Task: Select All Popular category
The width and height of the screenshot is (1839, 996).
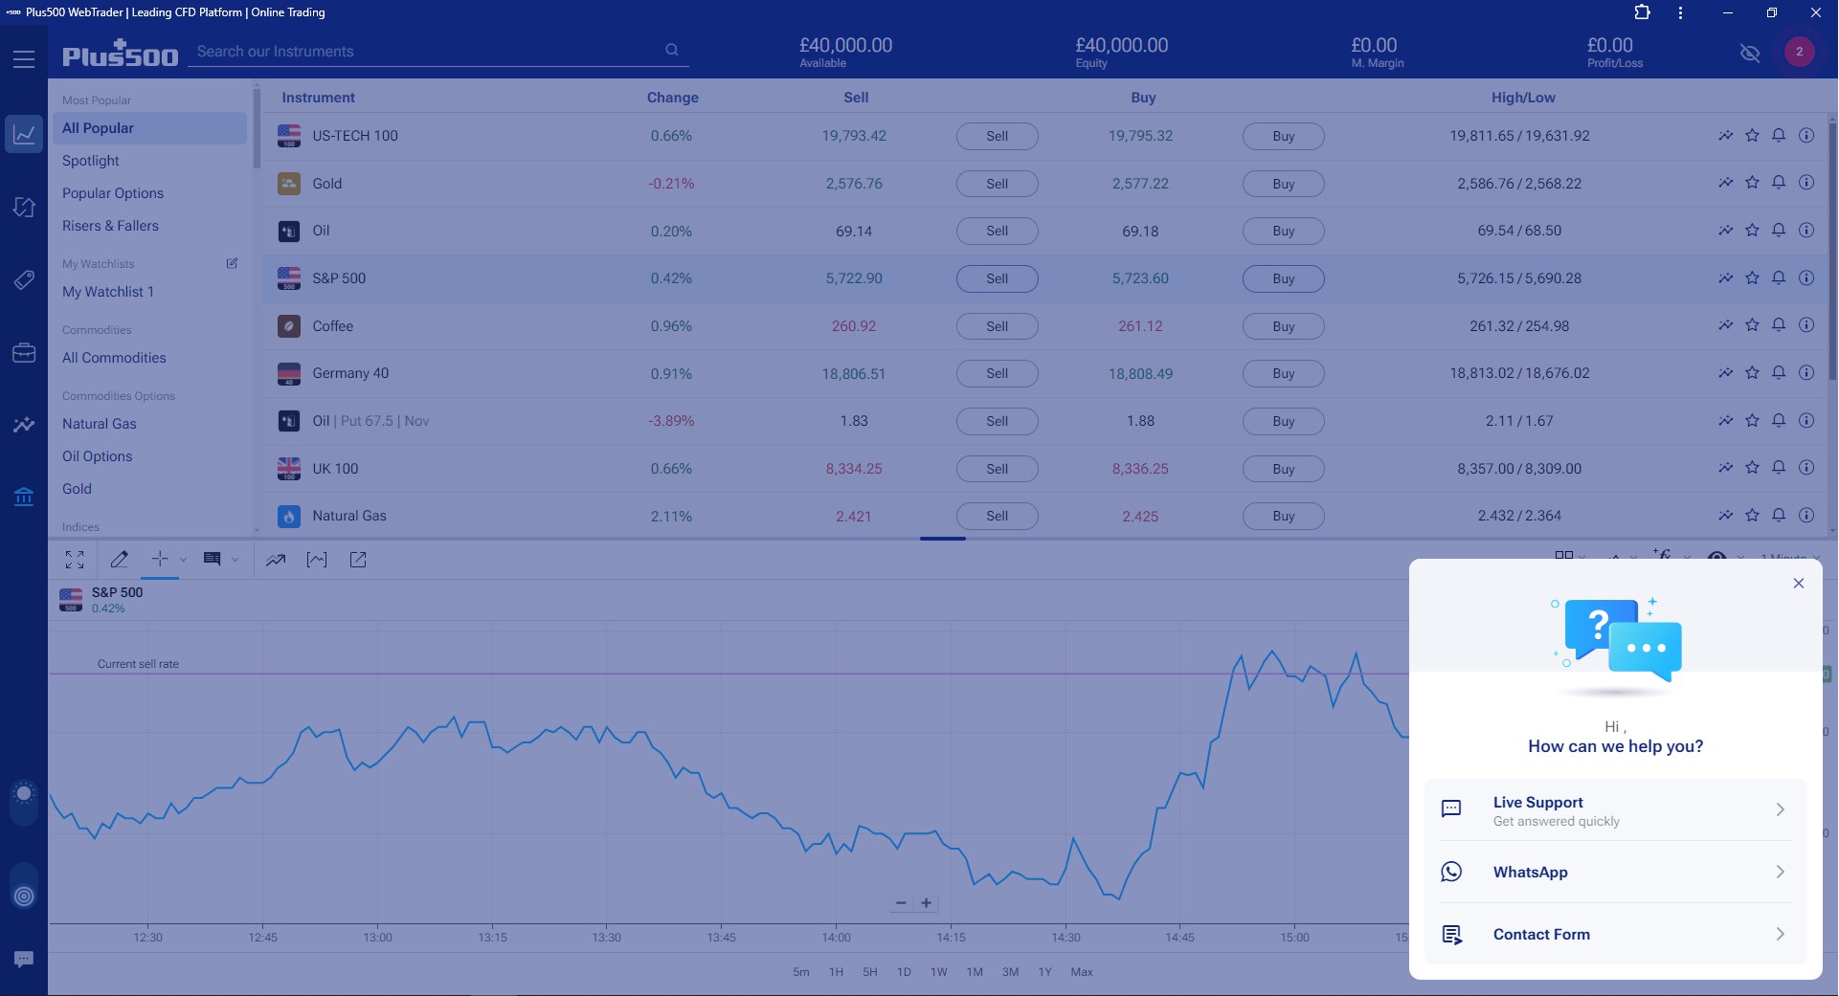Action: point(148,128)
